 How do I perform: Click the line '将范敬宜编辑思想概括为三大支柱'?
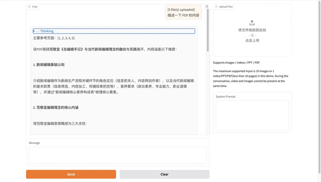(60, 123)
